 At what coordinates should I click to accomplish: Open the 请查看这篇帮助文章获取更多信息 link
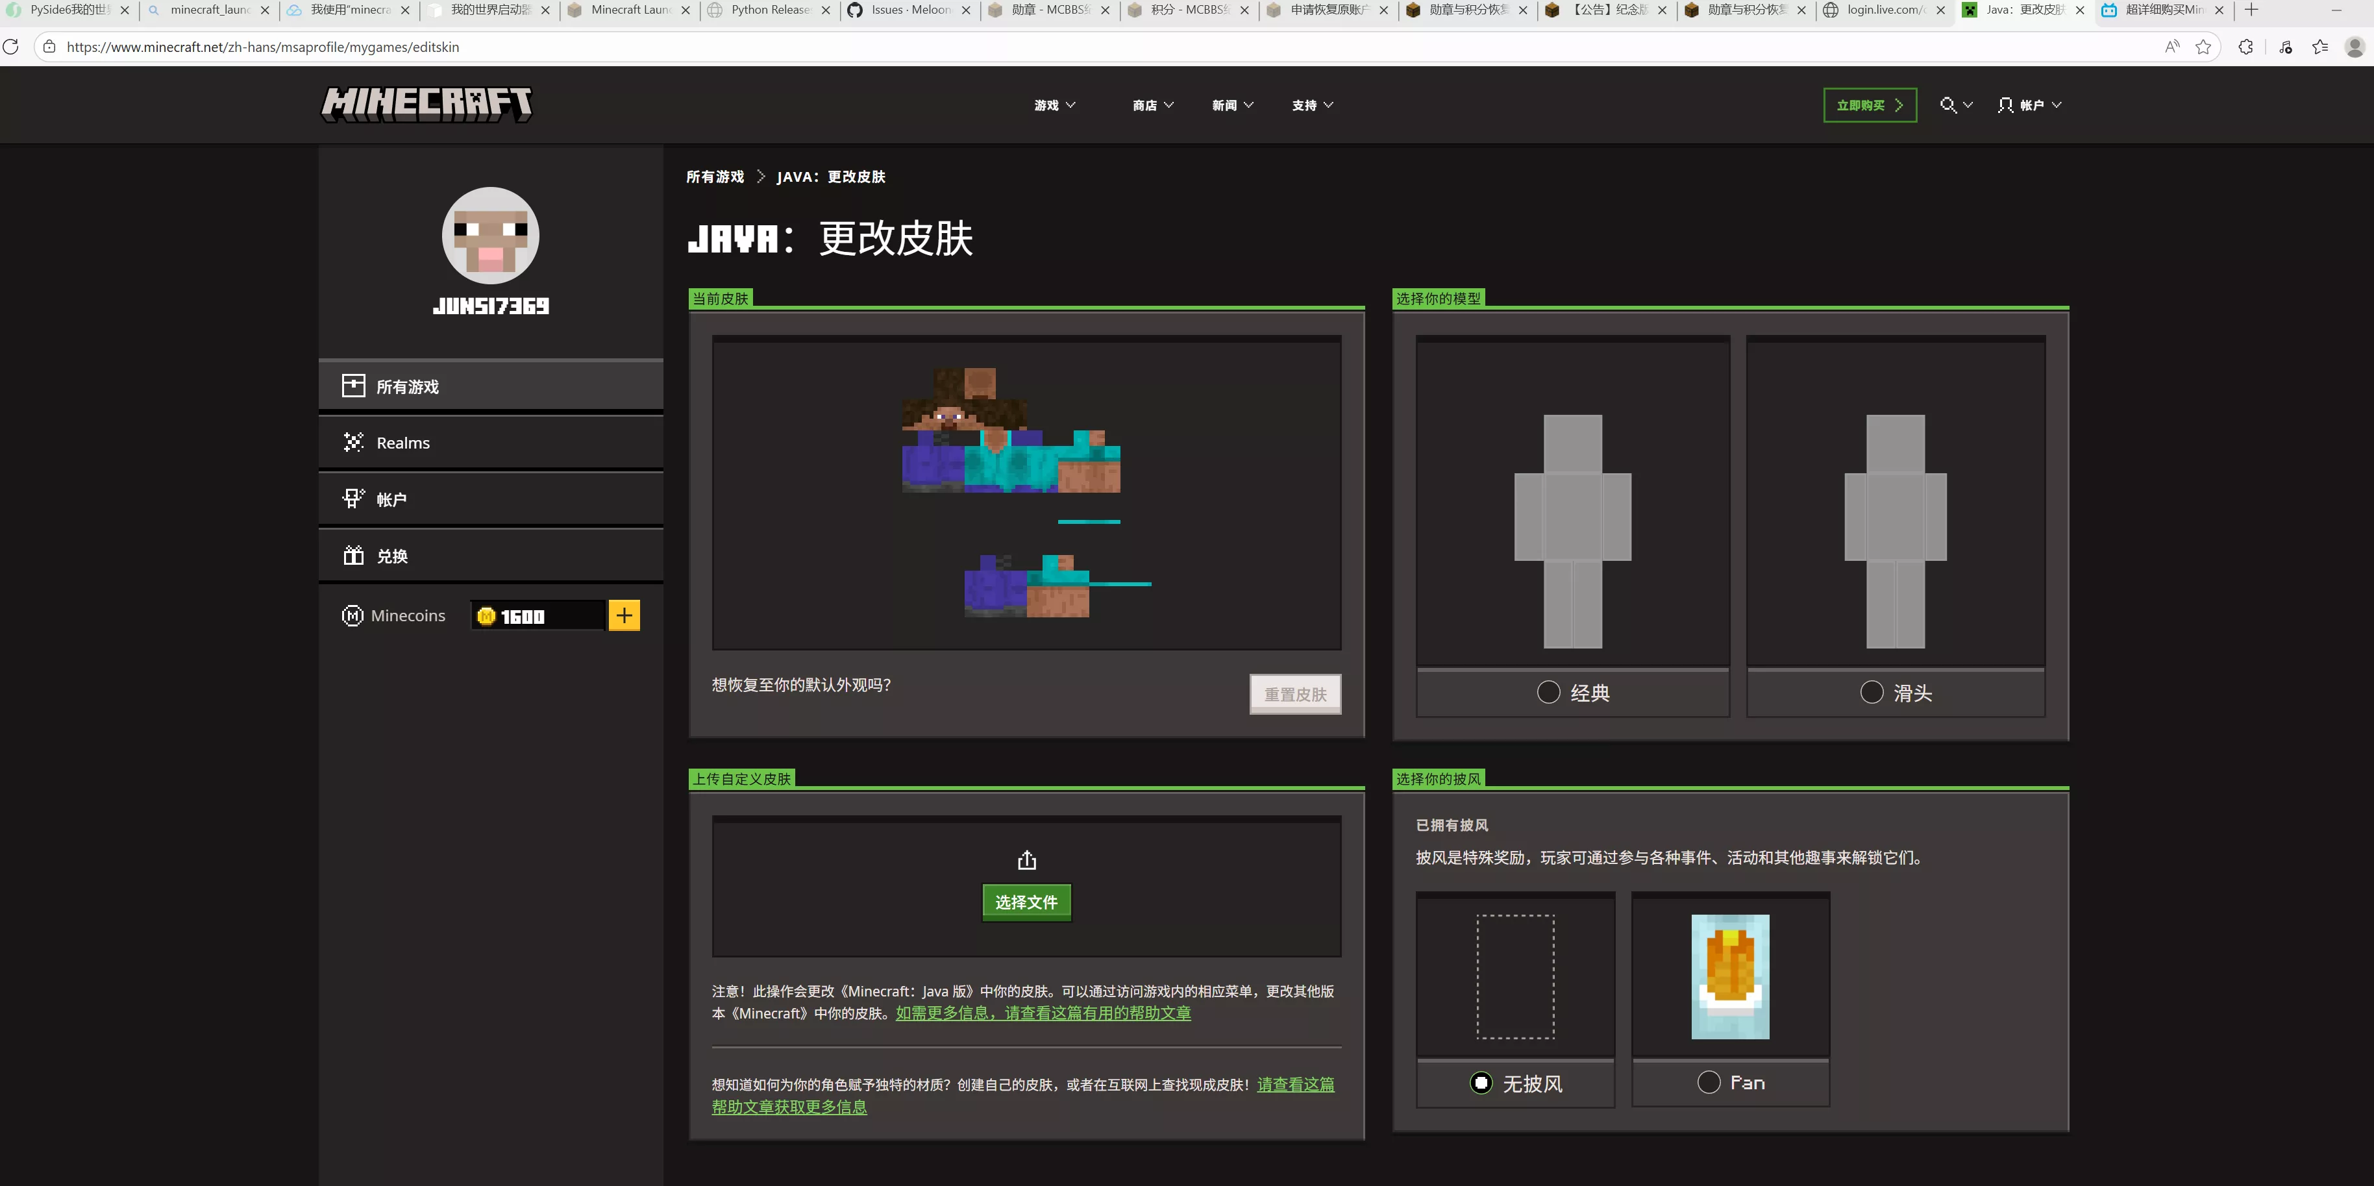click(1023, 1096)
